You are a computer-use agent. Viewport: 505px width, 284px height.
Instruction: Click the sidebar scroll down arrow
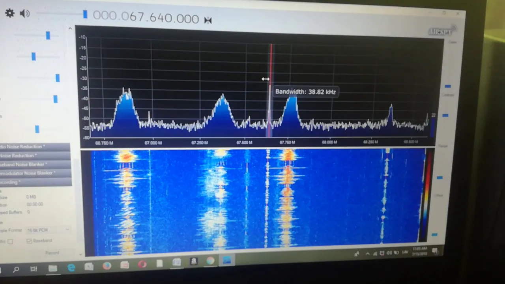pyautogui.click(x=81, y=254)
